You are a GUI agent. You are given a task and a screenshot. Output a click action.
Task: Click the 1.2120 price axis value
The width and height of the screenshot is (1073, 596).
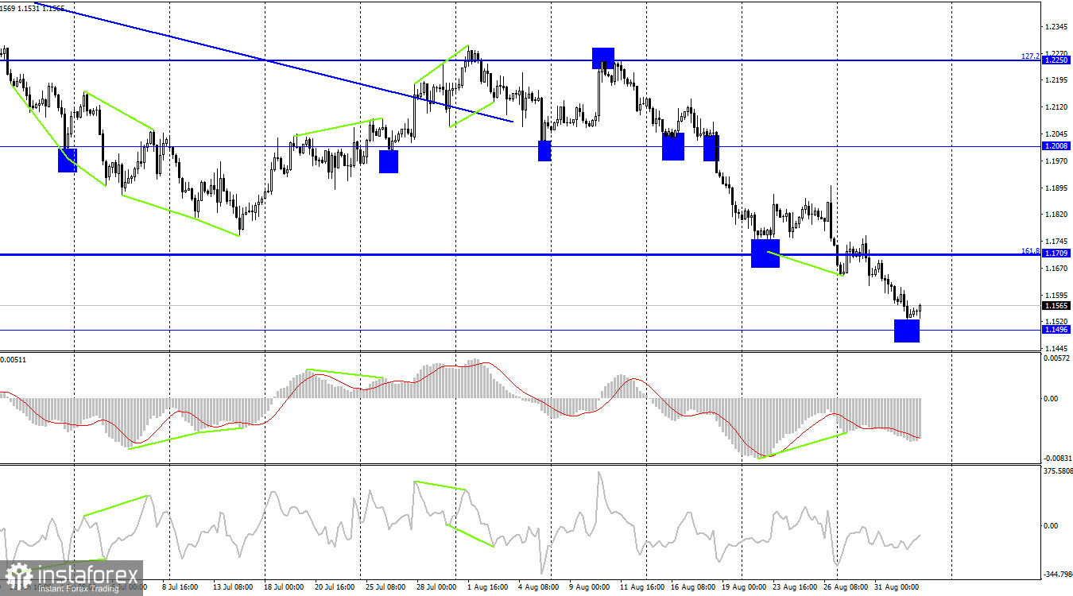pos(1057,107)
